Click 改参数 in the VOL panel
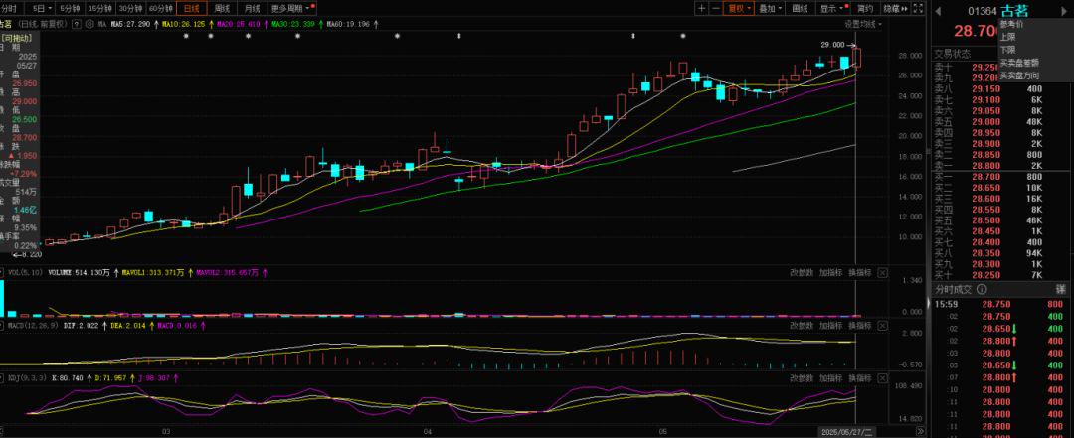 (802, 272)
